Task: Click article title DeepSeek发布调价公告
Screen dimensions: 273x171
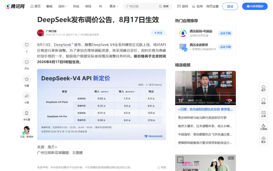Action: (98, 20)
